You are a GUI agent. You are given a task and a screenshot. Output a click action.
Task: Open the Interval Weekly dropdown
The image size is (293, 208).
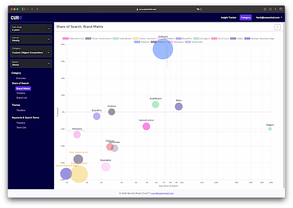pos(31,39)
